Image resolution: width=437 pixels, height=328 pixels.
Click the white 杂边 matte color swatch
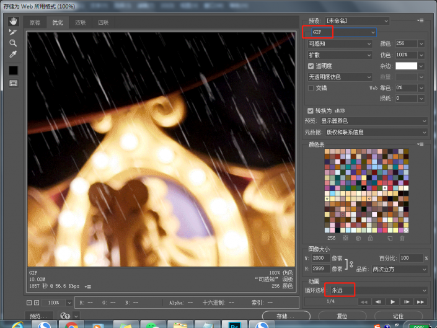pos(406,66)
